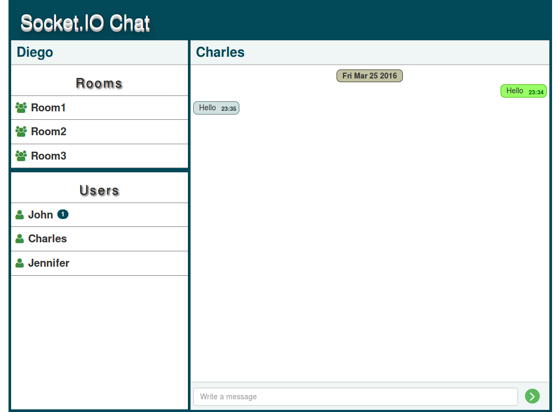Open private chat with John
560x412 pixels.
[x=99, y=215]
